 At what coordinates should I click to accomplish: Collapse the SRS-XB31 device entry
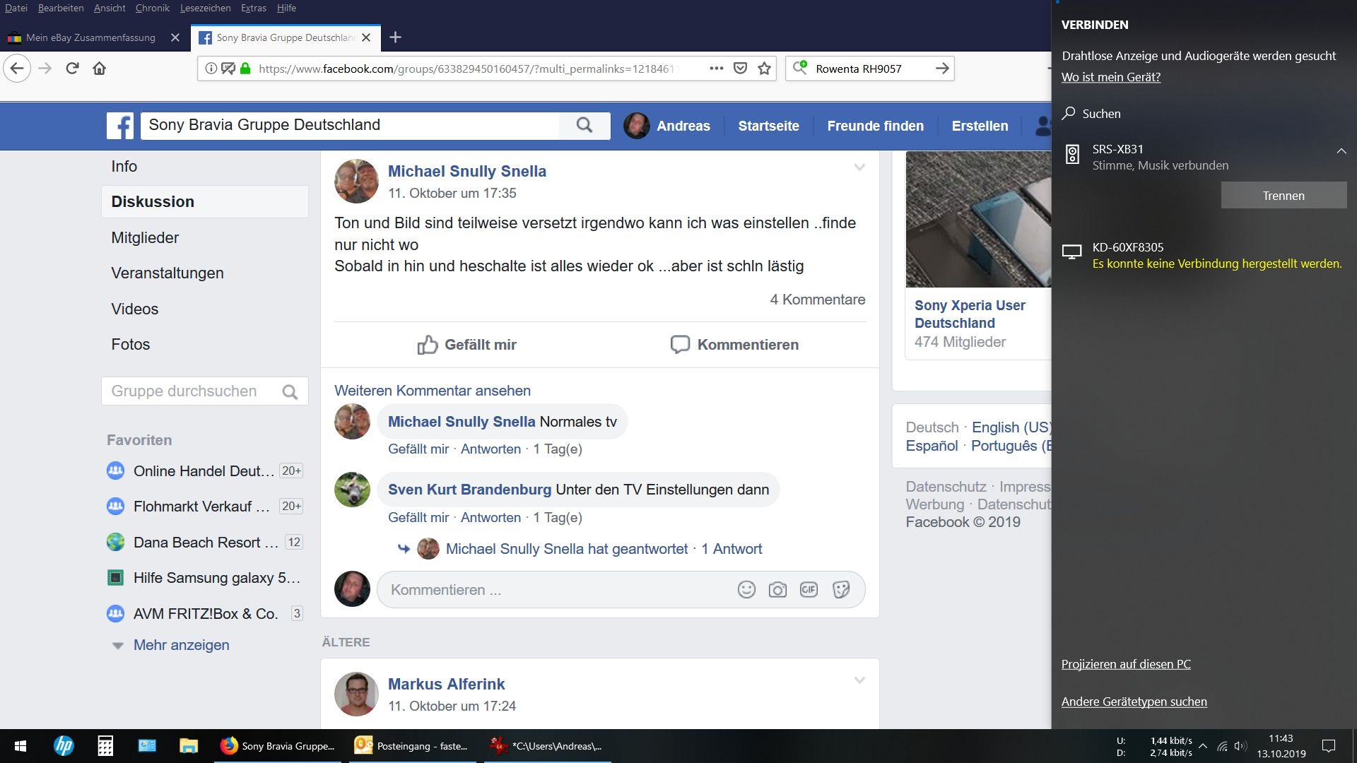(1341, 150)
